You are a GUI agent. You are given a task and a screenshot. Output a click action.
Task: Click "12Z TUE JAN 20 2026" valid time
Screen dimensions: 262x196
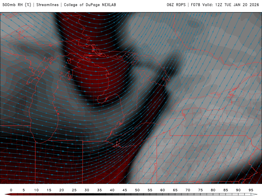[x=237, y=5]
